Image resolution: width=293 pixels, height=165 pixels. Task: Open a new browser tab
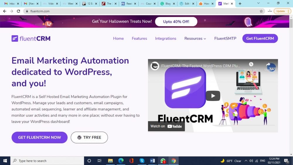(240, 4)
